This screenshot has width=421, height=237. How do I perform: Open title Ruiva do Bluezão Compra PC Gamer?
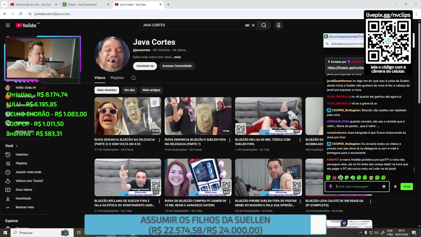[x=195, y=203]
